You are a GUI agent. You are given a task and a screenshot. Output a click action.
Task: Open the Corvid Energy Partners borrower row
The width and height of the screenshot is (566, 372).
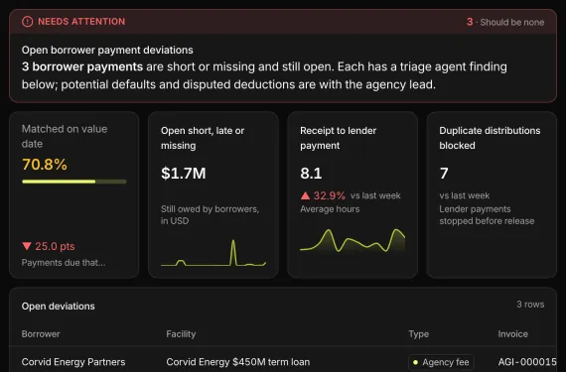73,362
